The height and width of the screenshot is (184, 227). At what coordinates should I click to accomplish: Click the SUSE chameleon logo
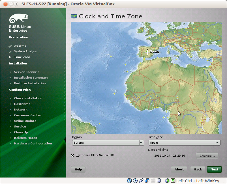[19, 18]
